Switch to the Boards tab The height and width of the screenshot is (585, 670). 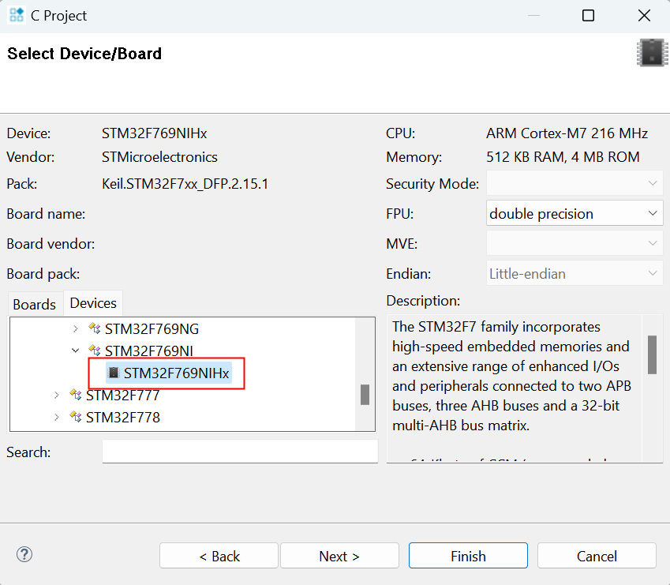[x=35, y=304]
